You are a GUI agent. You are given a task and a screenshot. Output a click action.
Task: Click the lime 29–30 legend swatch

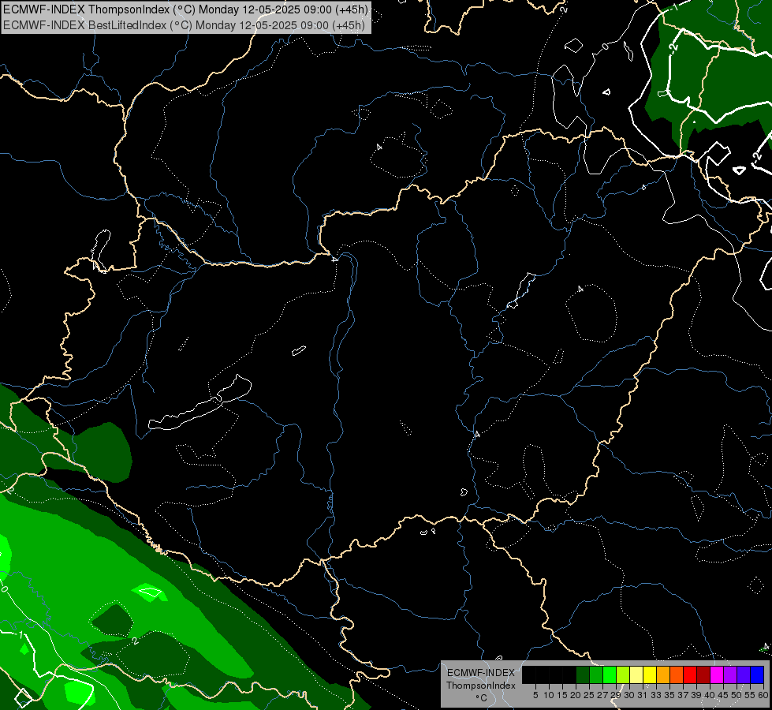click(623, 674)
